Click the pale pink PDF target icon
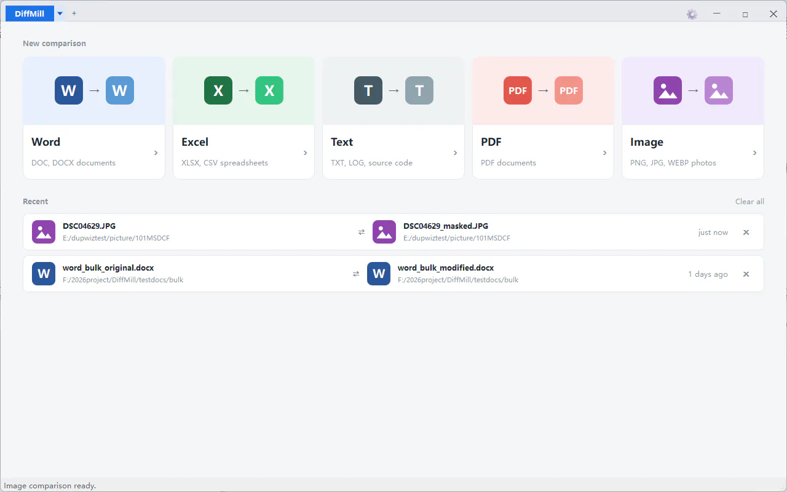 [569, 90]
